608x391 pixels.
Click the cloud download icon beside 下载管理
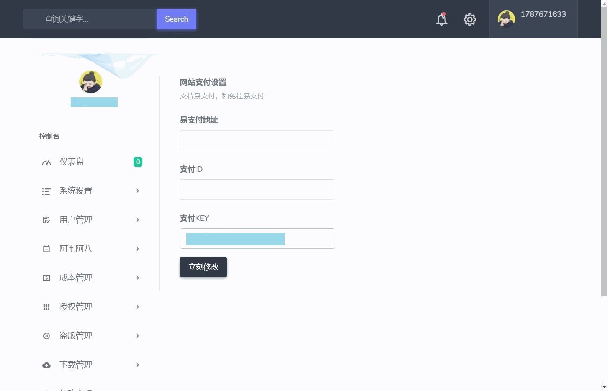[x=46, y=365]
